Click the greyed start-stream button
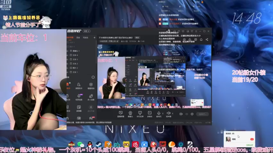This screenshot has height=153, width=273. [202, 114]
